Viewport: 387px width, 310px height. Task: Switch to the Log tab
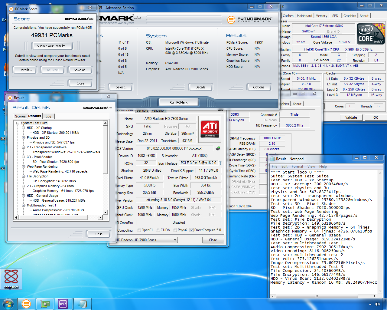(x=48, y=116)
